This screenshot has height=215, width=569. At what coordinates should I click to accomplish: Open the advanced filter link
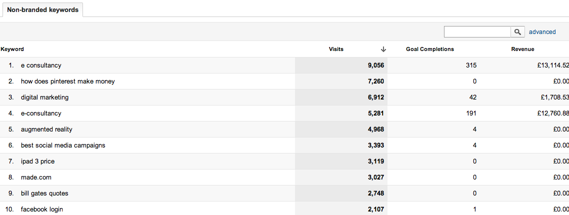pyautogui.click(x=542, y=32)
